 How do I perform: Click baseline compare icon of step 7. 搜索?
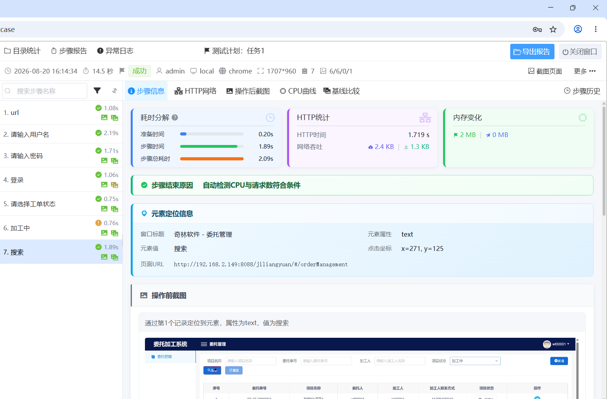[115, 257]
